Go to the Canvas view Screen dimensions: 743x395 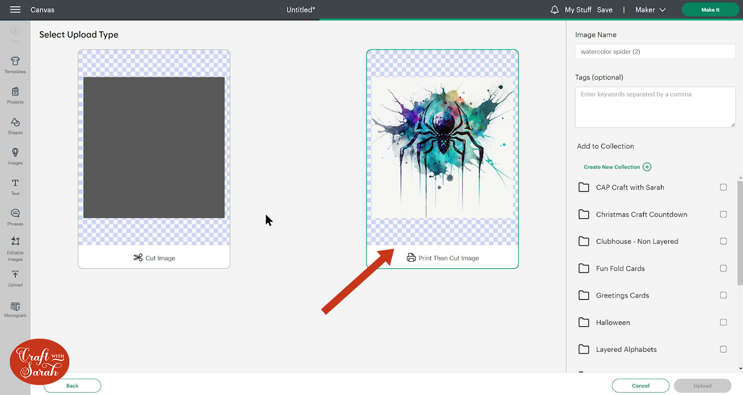[x=43, y=10]
